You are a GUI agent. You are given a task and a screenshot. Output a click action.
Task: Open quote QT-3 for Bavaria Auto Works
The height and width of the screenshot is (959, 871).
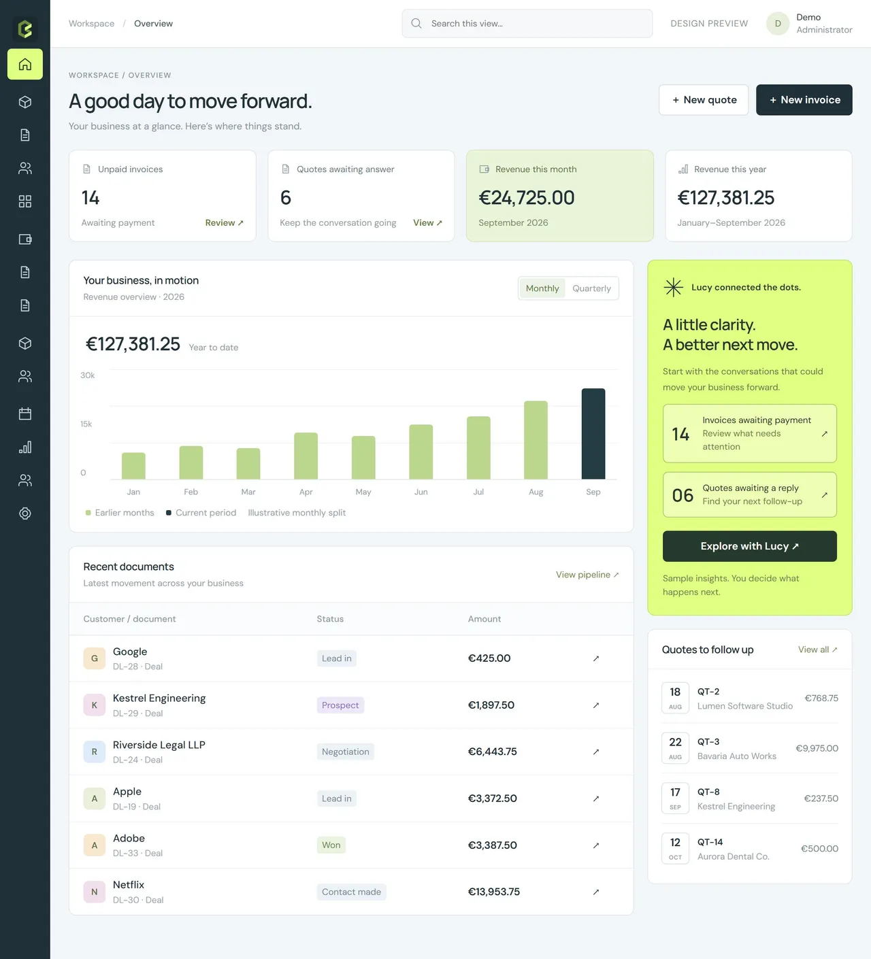750,749
